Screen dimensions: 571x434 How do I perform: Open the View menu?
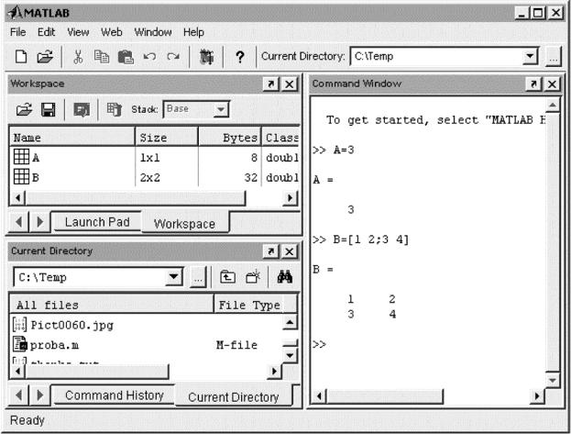point(78,32)
